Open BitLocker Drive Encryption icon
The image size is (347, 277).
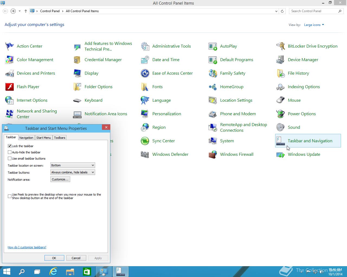[x=281, y=46]
